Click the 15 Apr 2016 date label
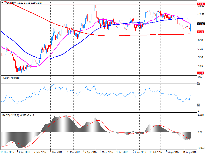The image size is (207, 155). point(90,152)
